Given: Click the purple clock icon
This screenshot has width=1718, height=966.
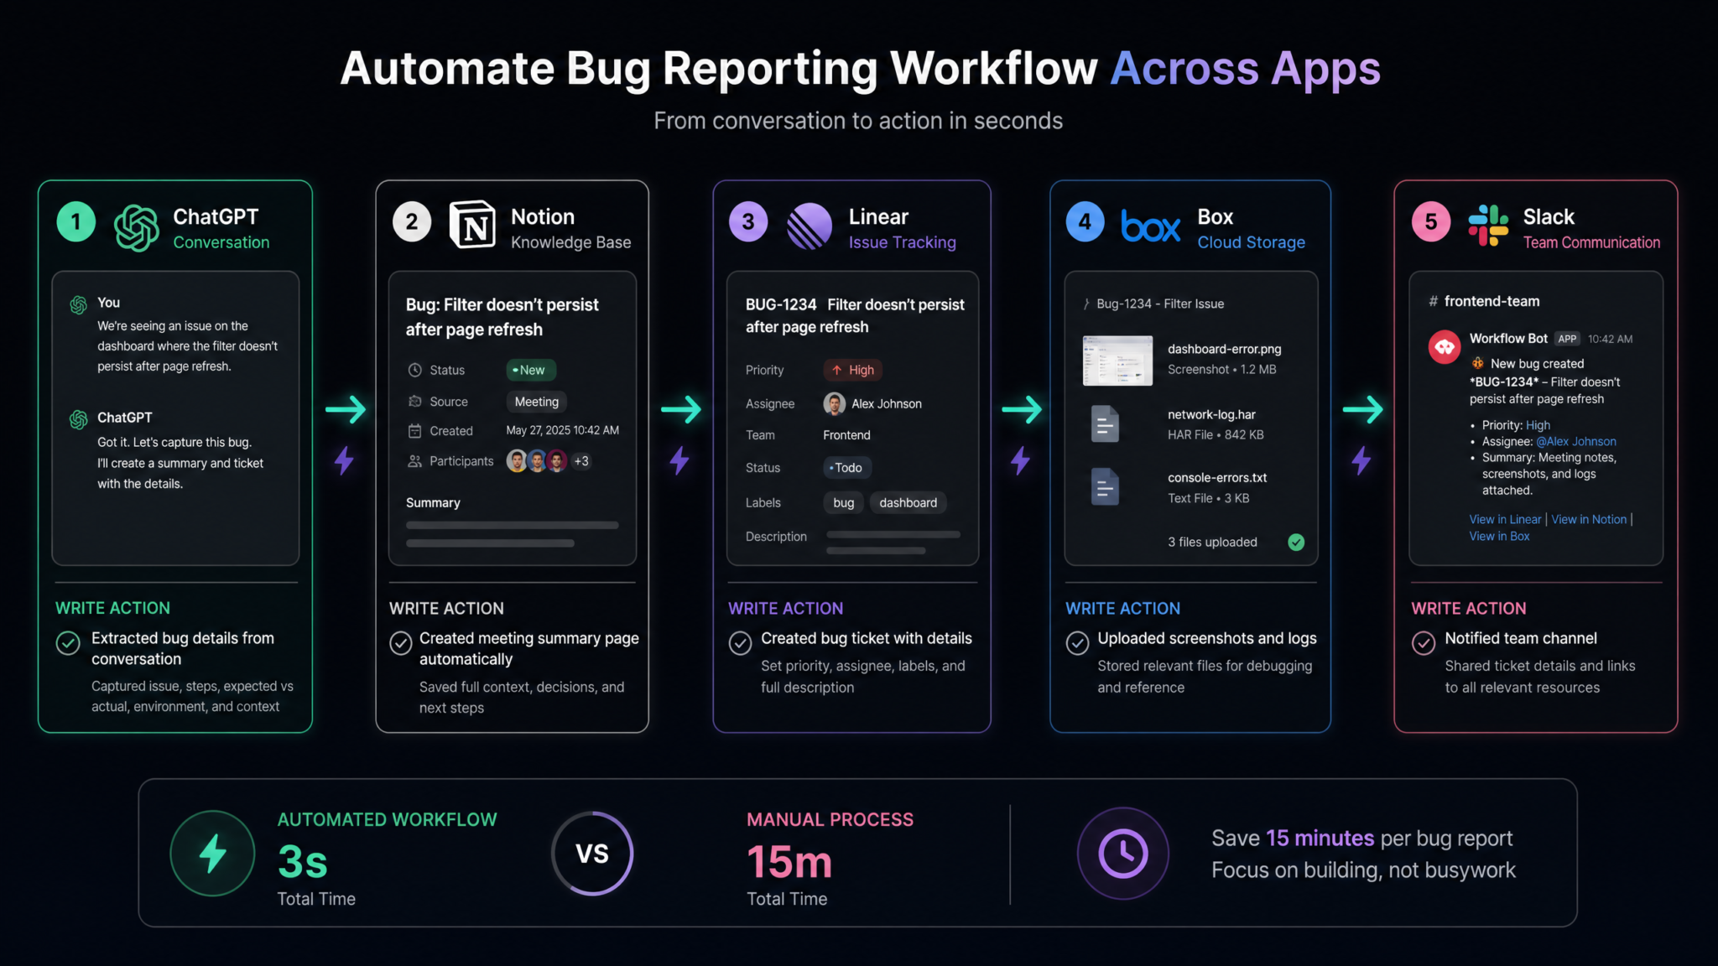Looking at the screenshot, I should click(x=1123, y=854).
